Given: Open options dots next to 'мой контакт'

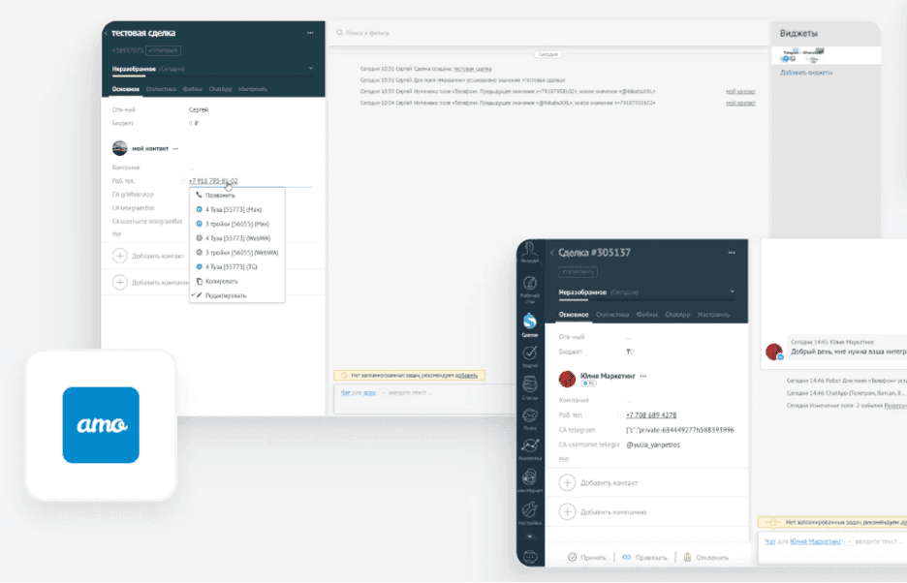Looking at the screenshot, I should point(175,148).
